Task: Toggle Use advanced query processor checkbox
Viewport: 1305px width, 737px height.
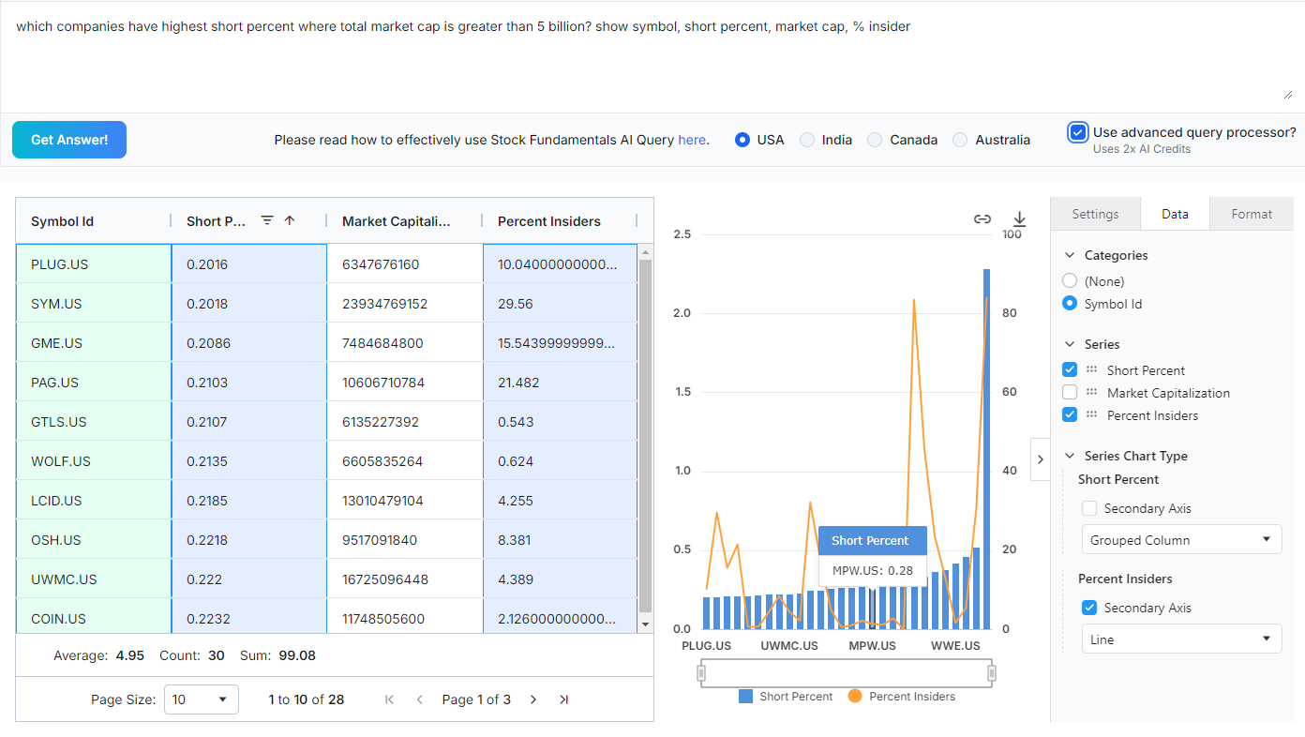Action: tap(1078, 132)
